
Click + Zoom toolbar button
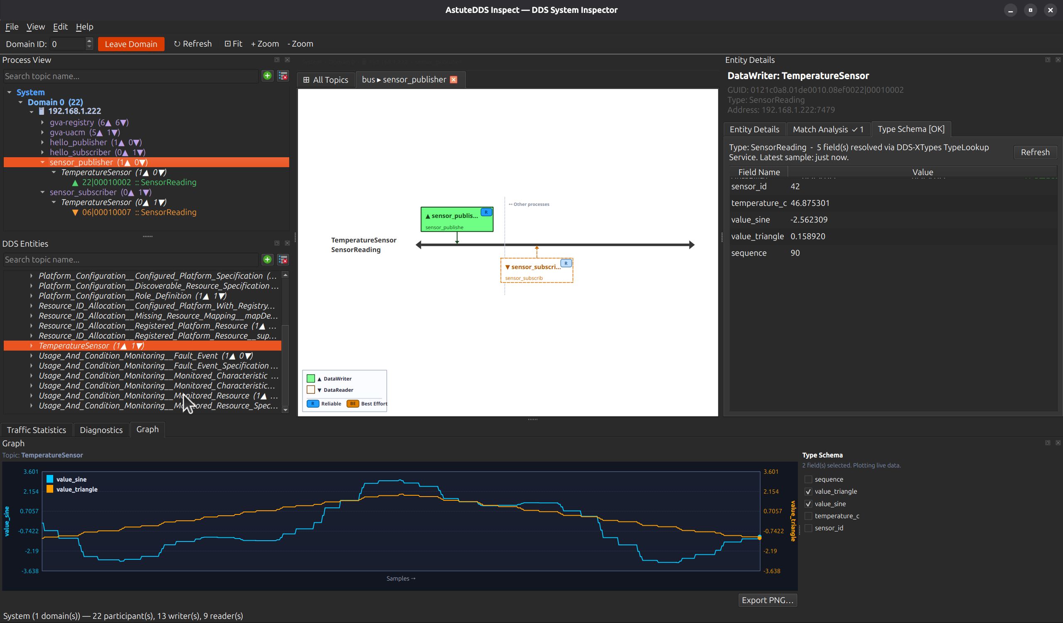click(264, 44)
